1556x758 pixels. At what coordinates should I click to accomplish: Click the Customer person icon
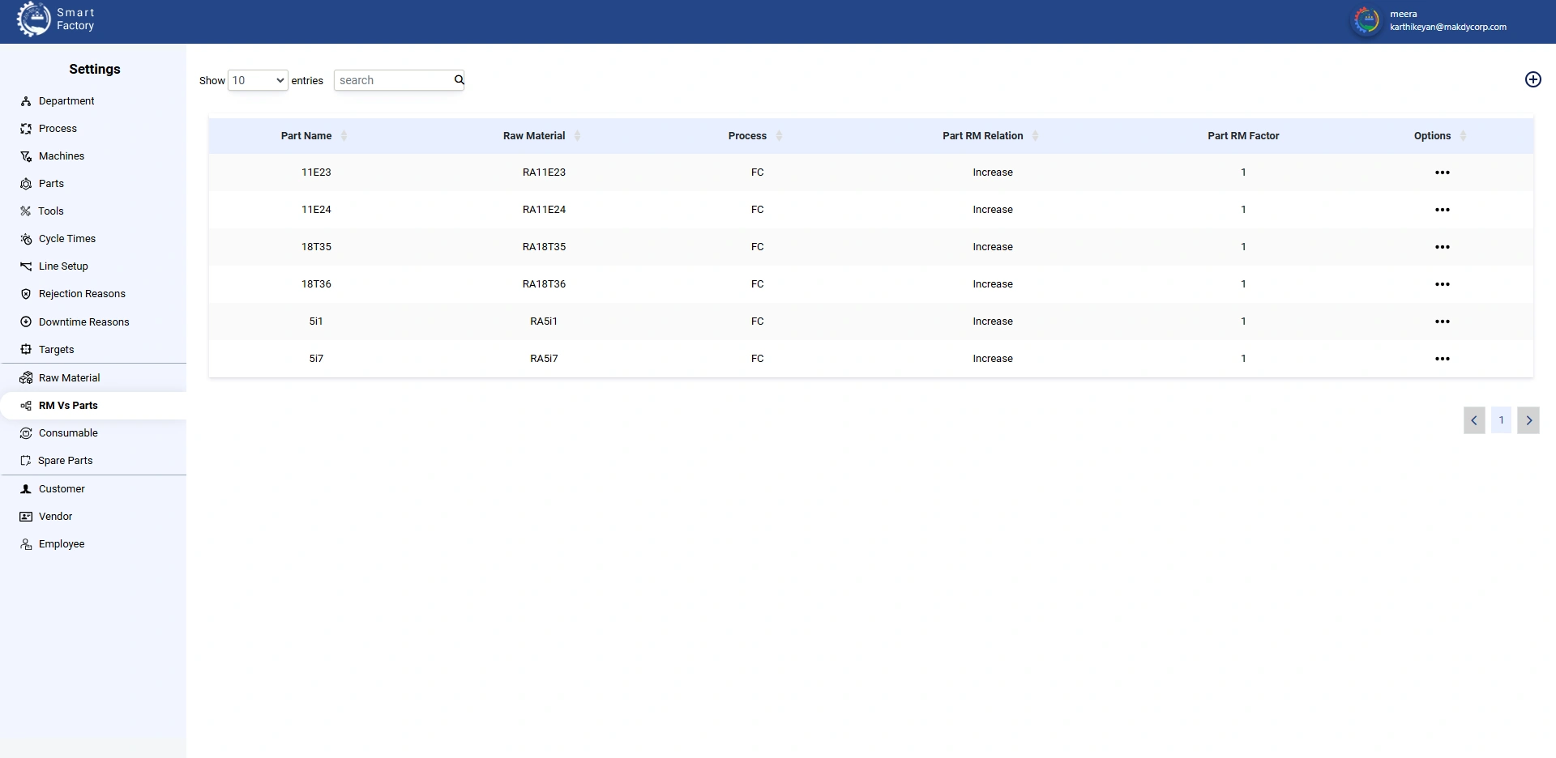click(26, 489)
